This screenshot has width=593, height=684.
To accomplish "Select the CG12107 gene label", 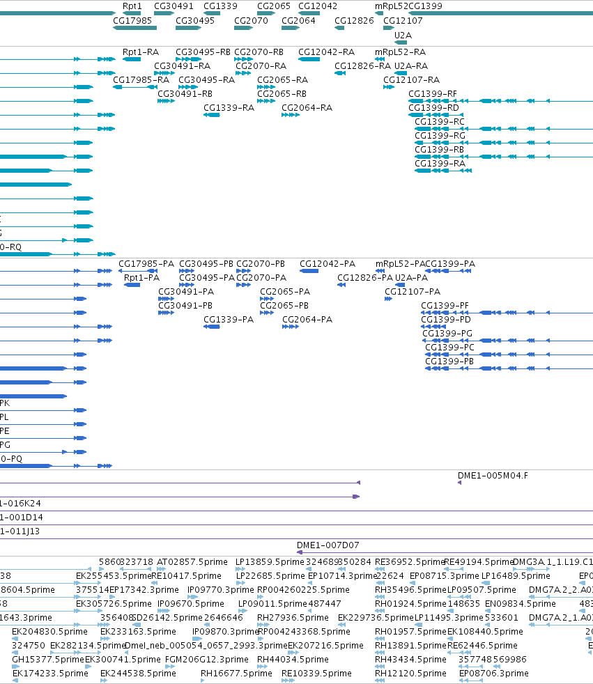I will coord(403,20).
